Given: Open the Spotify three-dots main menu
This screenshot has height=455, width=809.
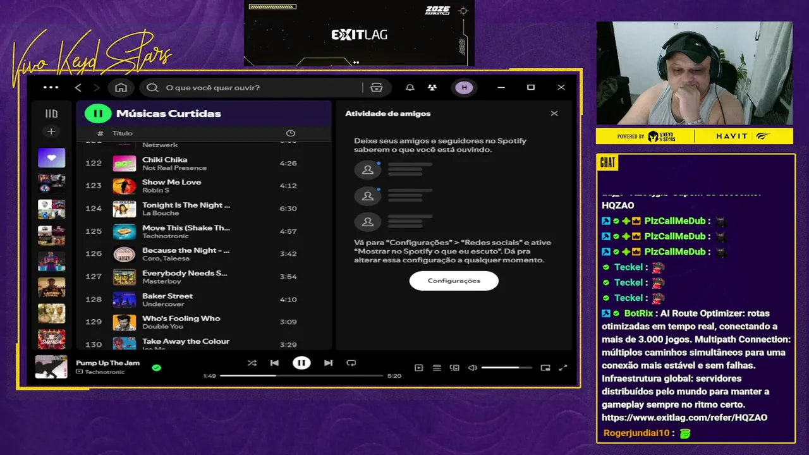Looking at the screenshot, I should click(51, 87).
